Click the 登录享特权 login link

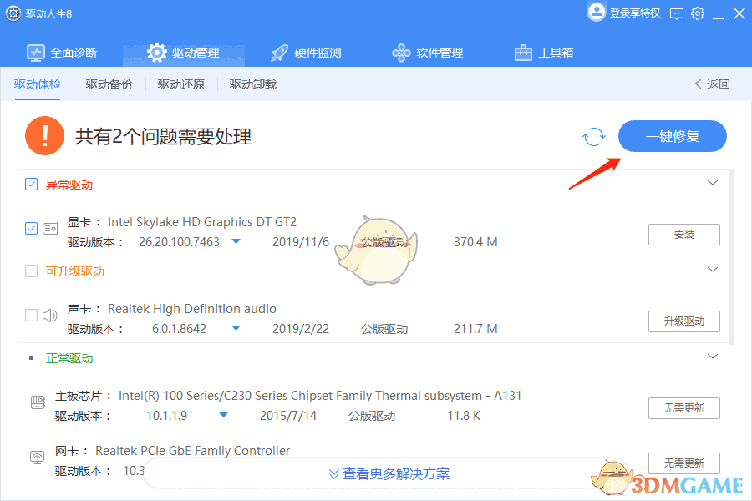(634, 13)
